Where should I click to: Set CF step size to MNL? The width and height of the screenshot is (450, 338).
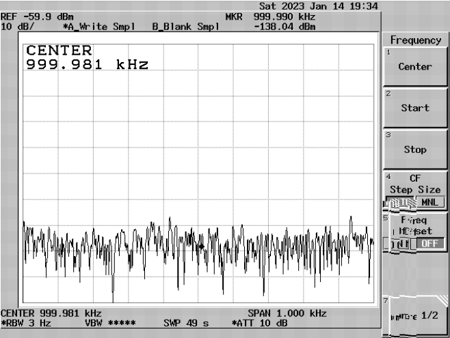pyautogui.click(x=429, y=202)
